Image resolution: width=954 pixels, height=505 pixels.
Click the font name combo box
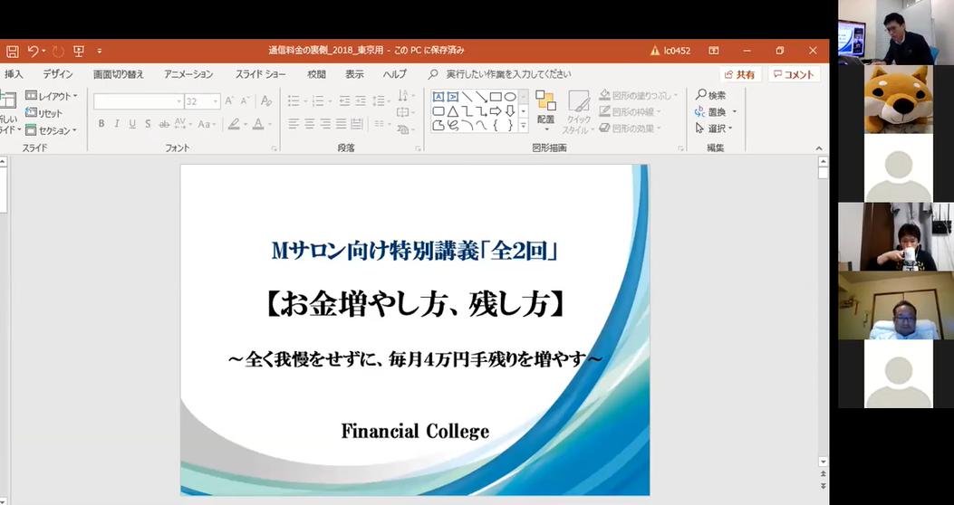[x=138, y=101]
